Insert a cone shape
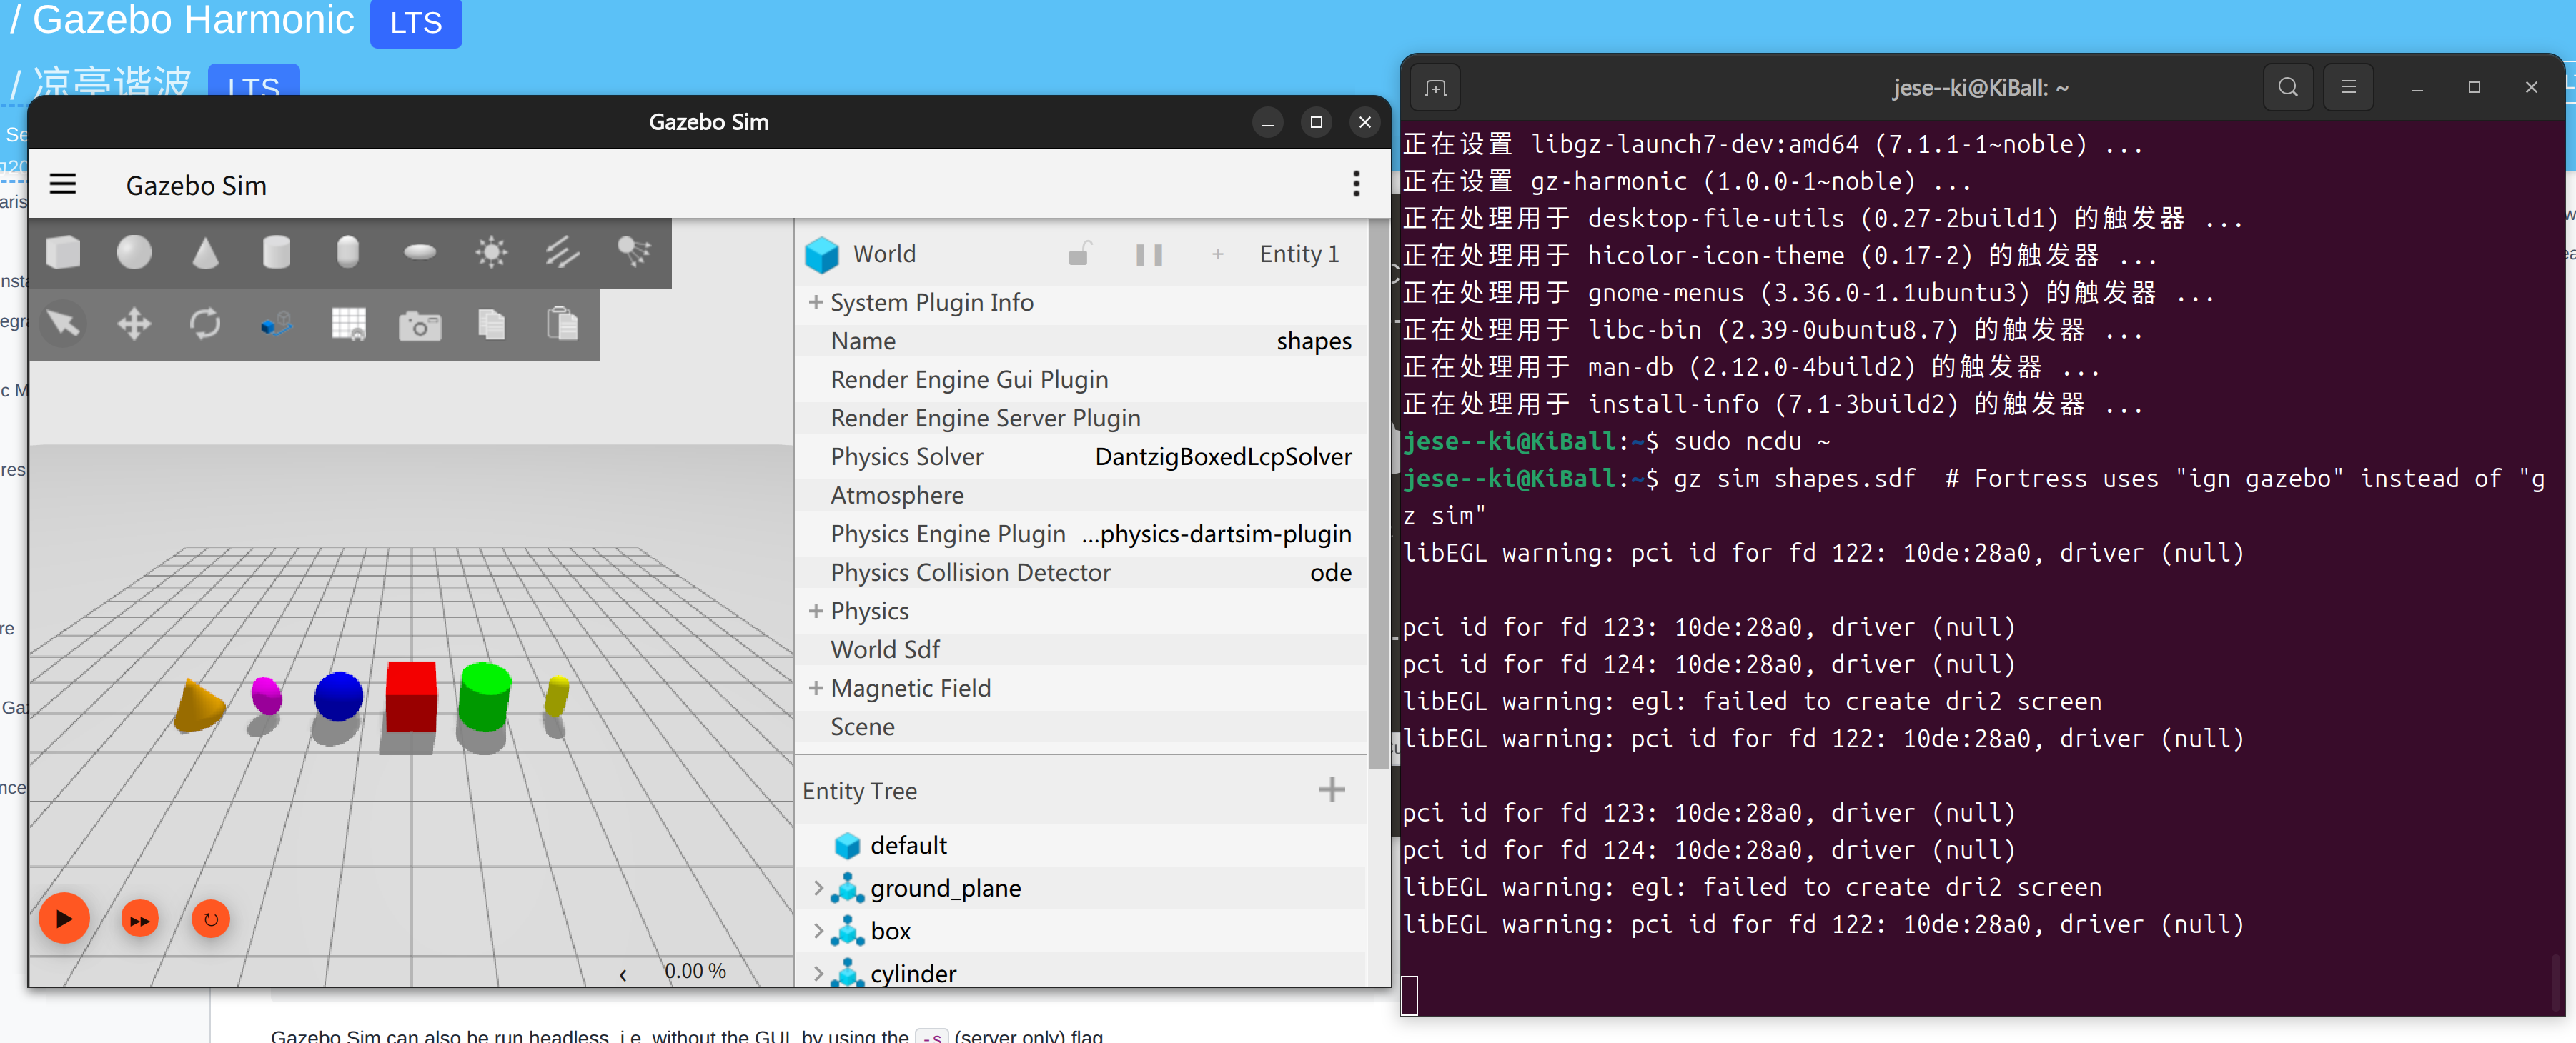The width and height of the screenshot is (2576, 1043). coord(205,253)
